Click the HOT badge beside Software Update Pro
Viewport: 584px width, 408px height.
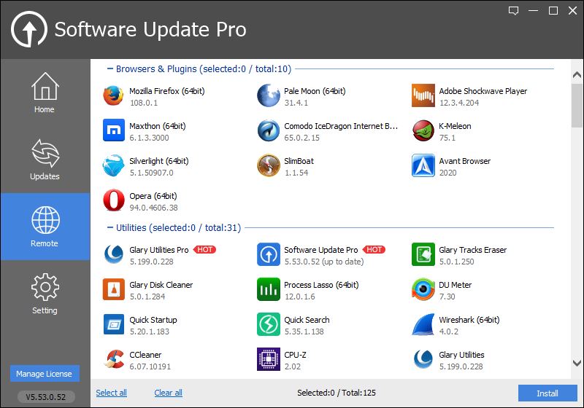[374, 250]
